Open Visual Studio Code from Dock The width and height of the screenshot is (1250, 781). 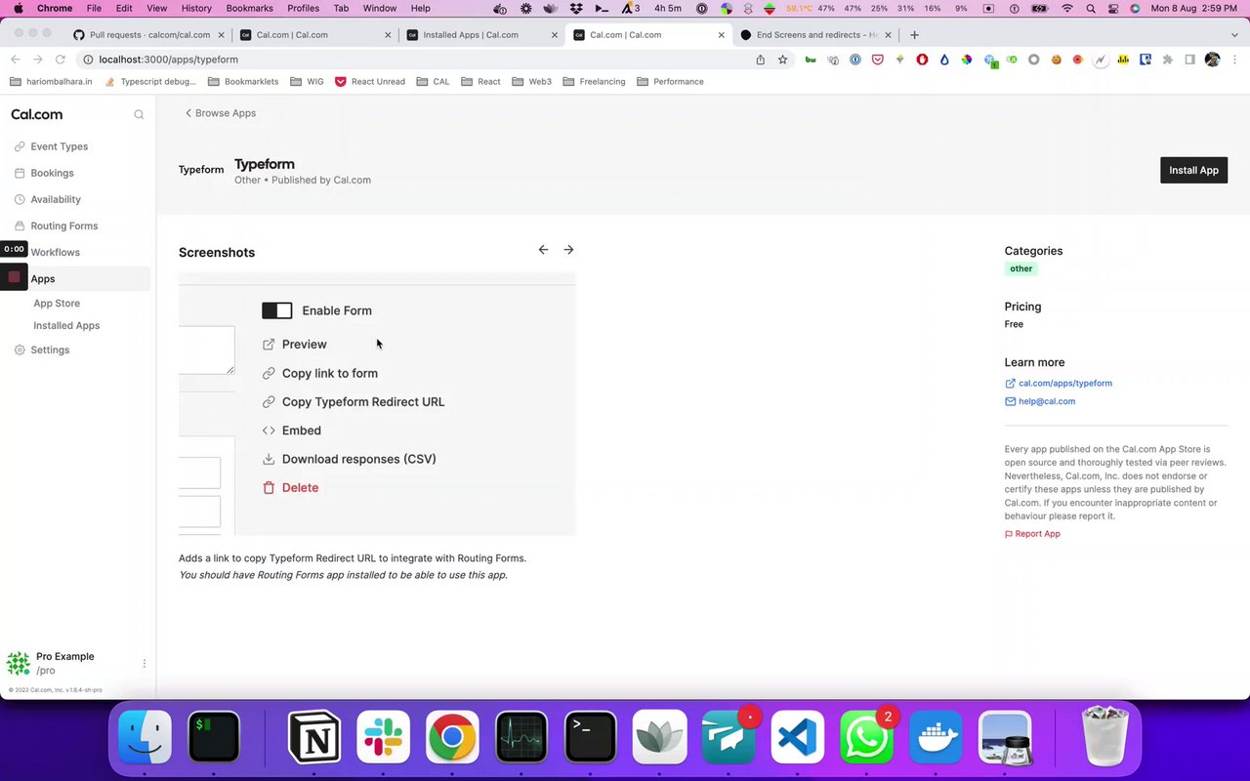(x=797, y=736)
